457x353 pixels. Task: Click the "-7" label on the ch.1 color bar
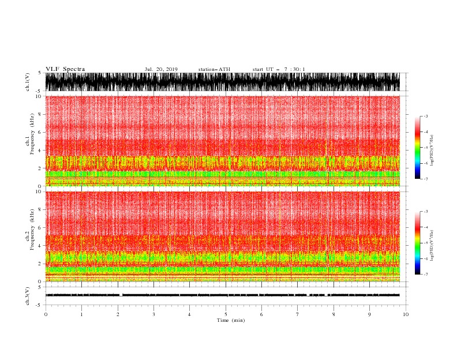tap(425, 179)
